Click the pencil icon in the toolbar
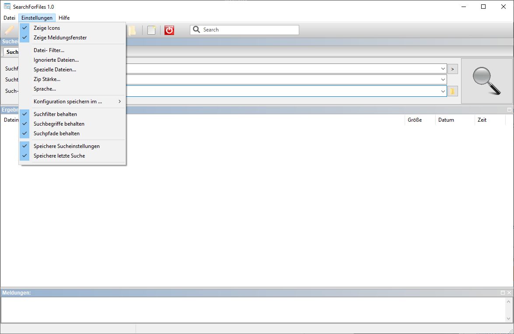The width and height of the screenshot is (514, 334). [9, 30]
